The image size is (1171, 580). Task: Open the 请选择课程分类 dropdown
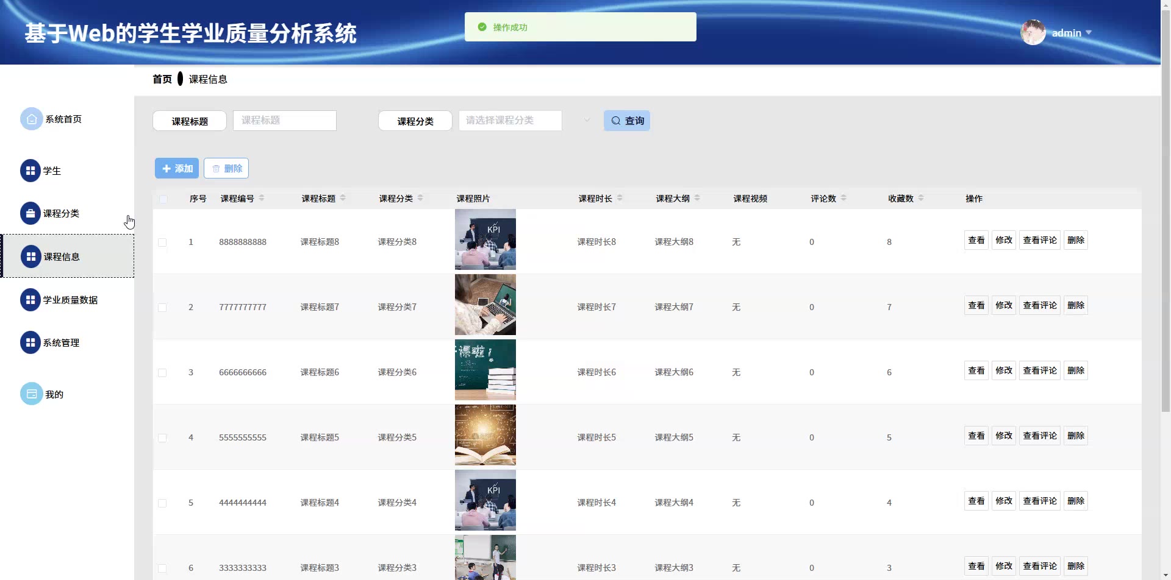525,121
